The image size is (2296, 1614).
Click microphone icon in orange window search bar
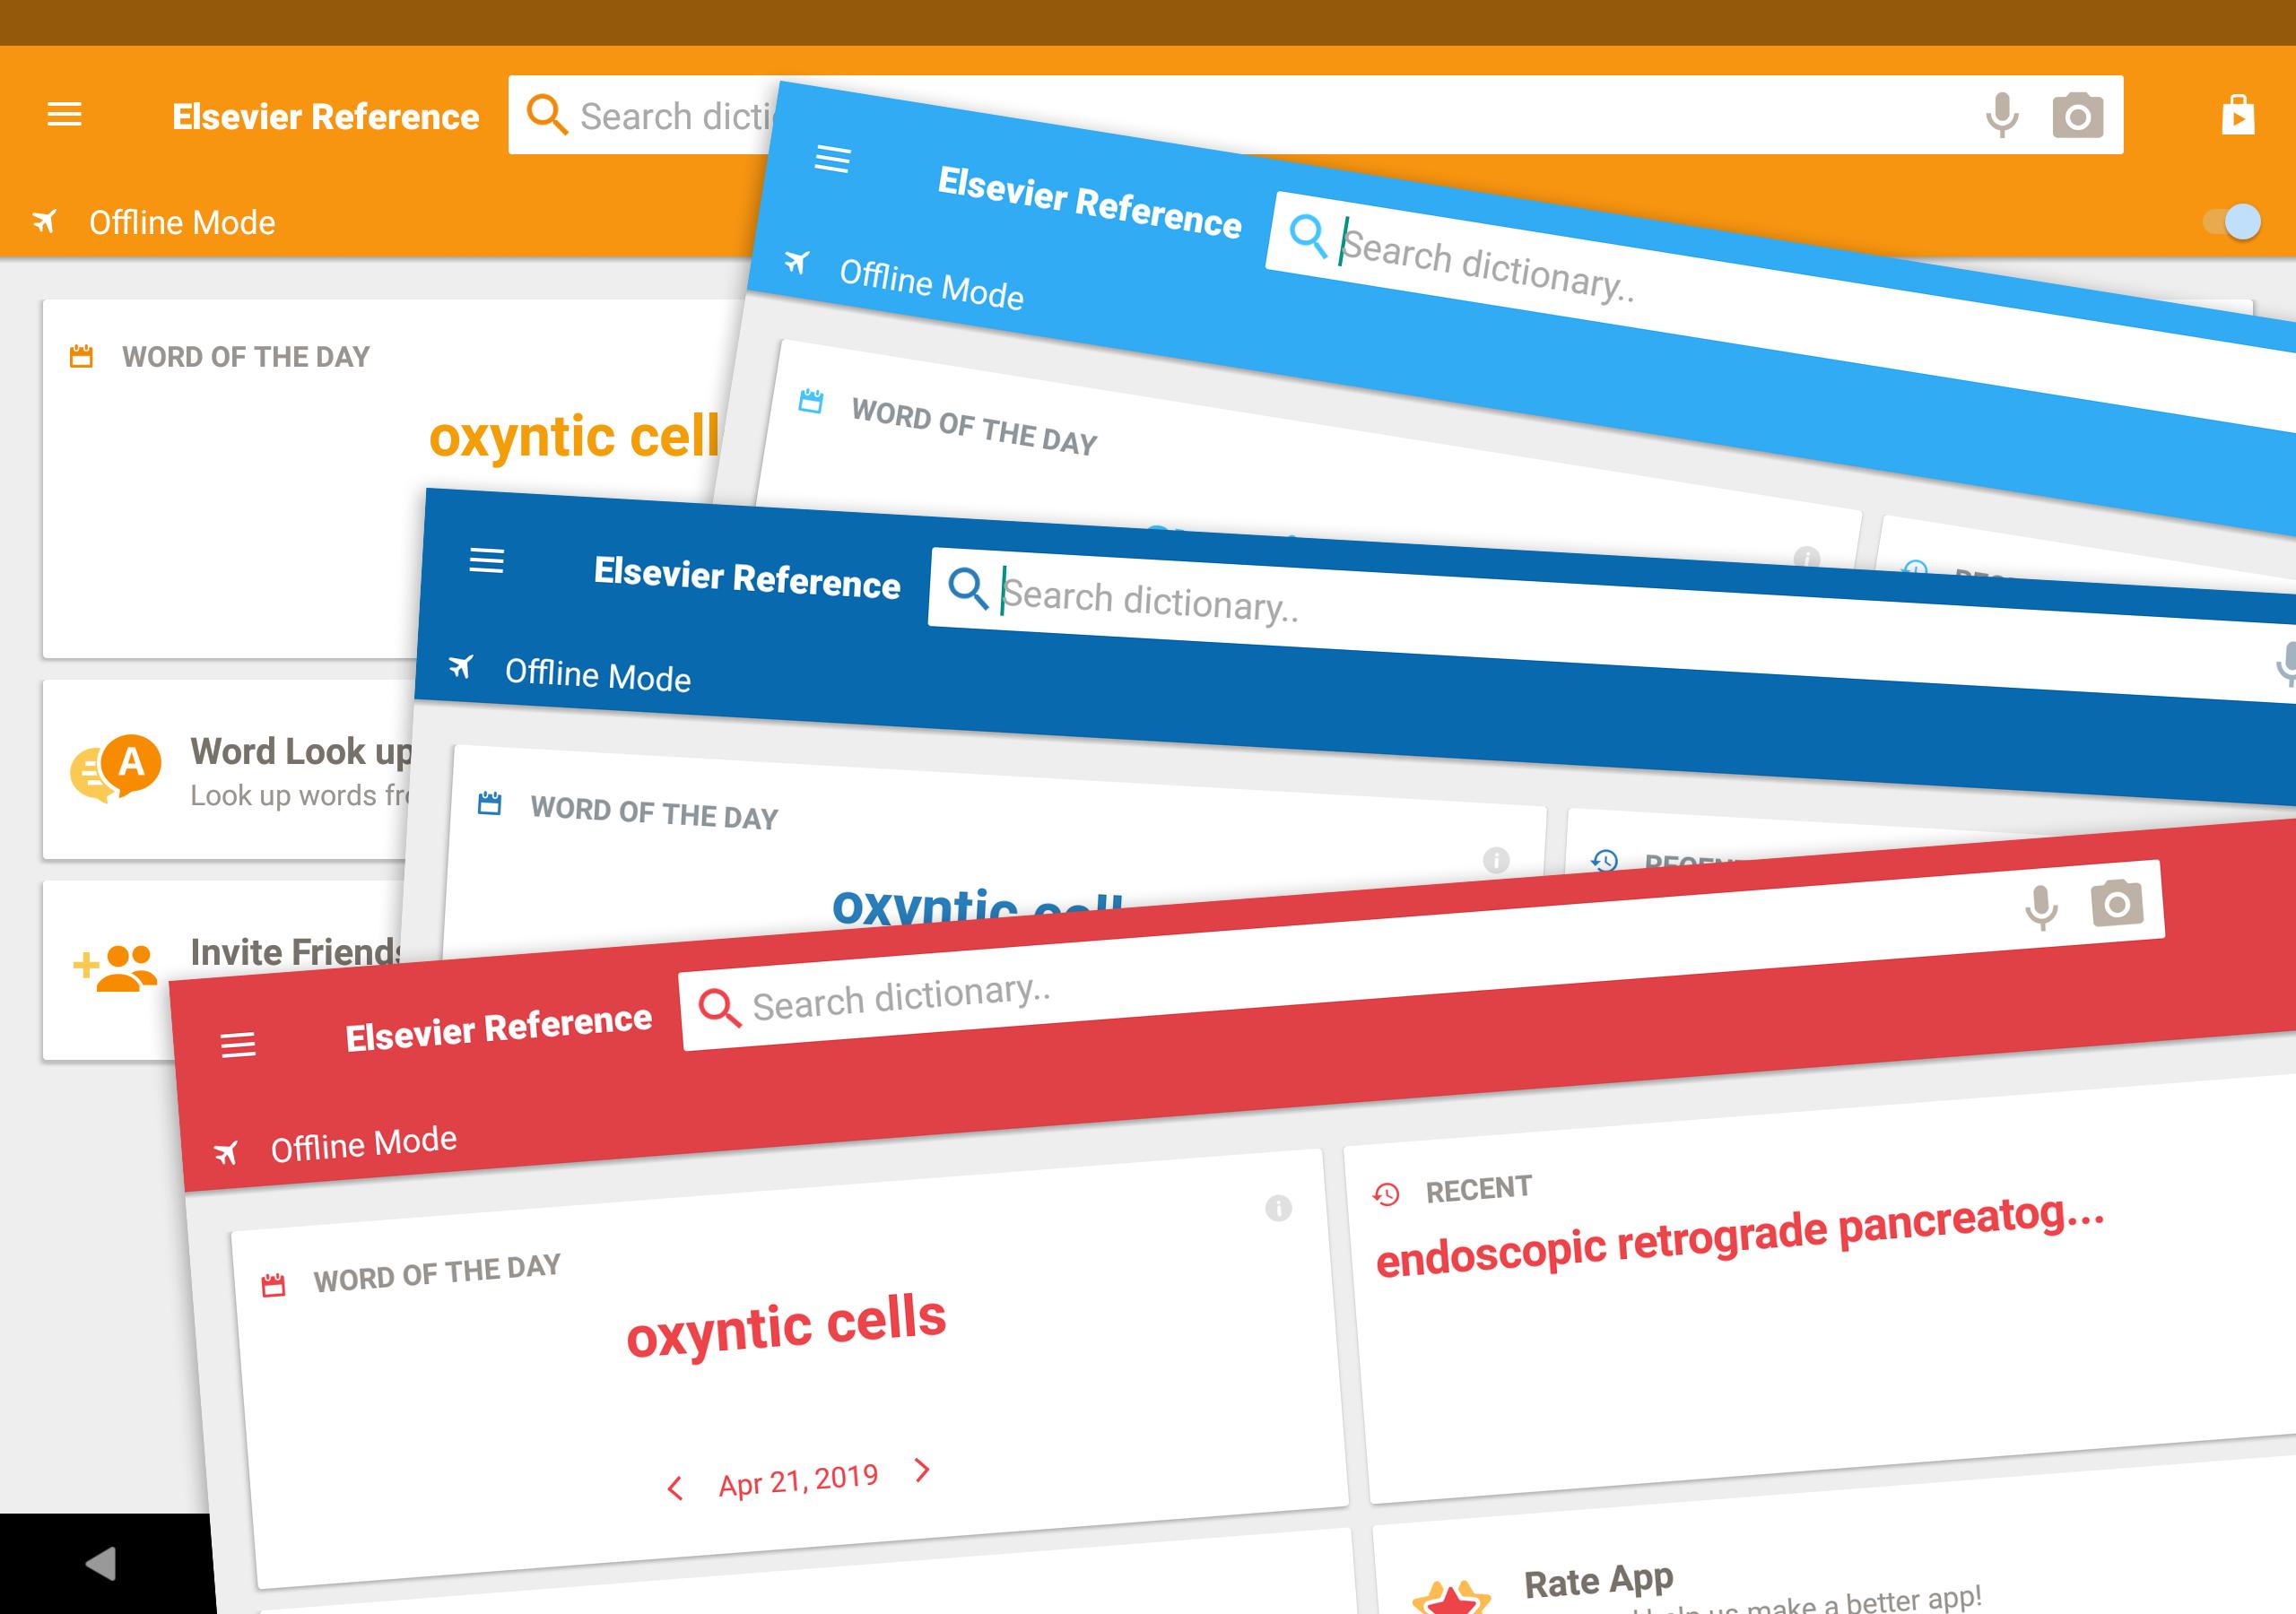2002,115
